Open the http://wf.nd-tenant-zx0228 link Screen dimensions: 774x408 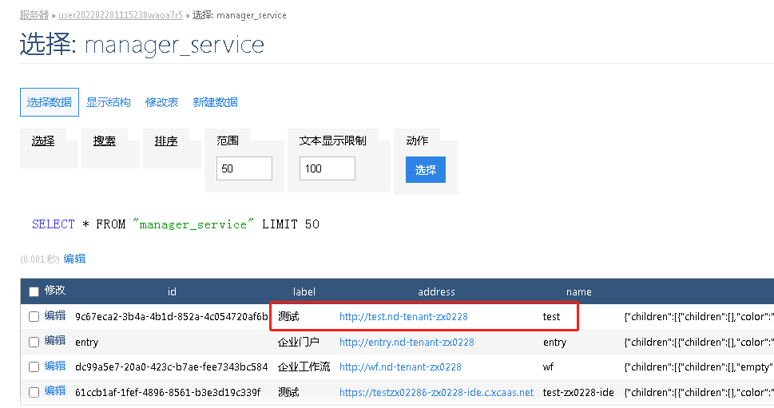pos(400,366)
